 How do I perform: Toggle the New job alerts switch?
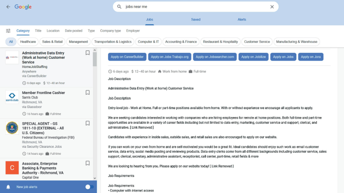(x=89, y=187)
